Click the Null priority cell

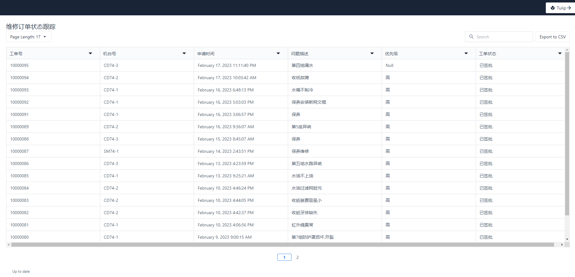[429, 65]
